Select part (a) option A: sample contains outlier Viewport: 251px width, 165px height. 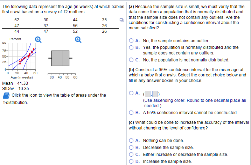132,40
